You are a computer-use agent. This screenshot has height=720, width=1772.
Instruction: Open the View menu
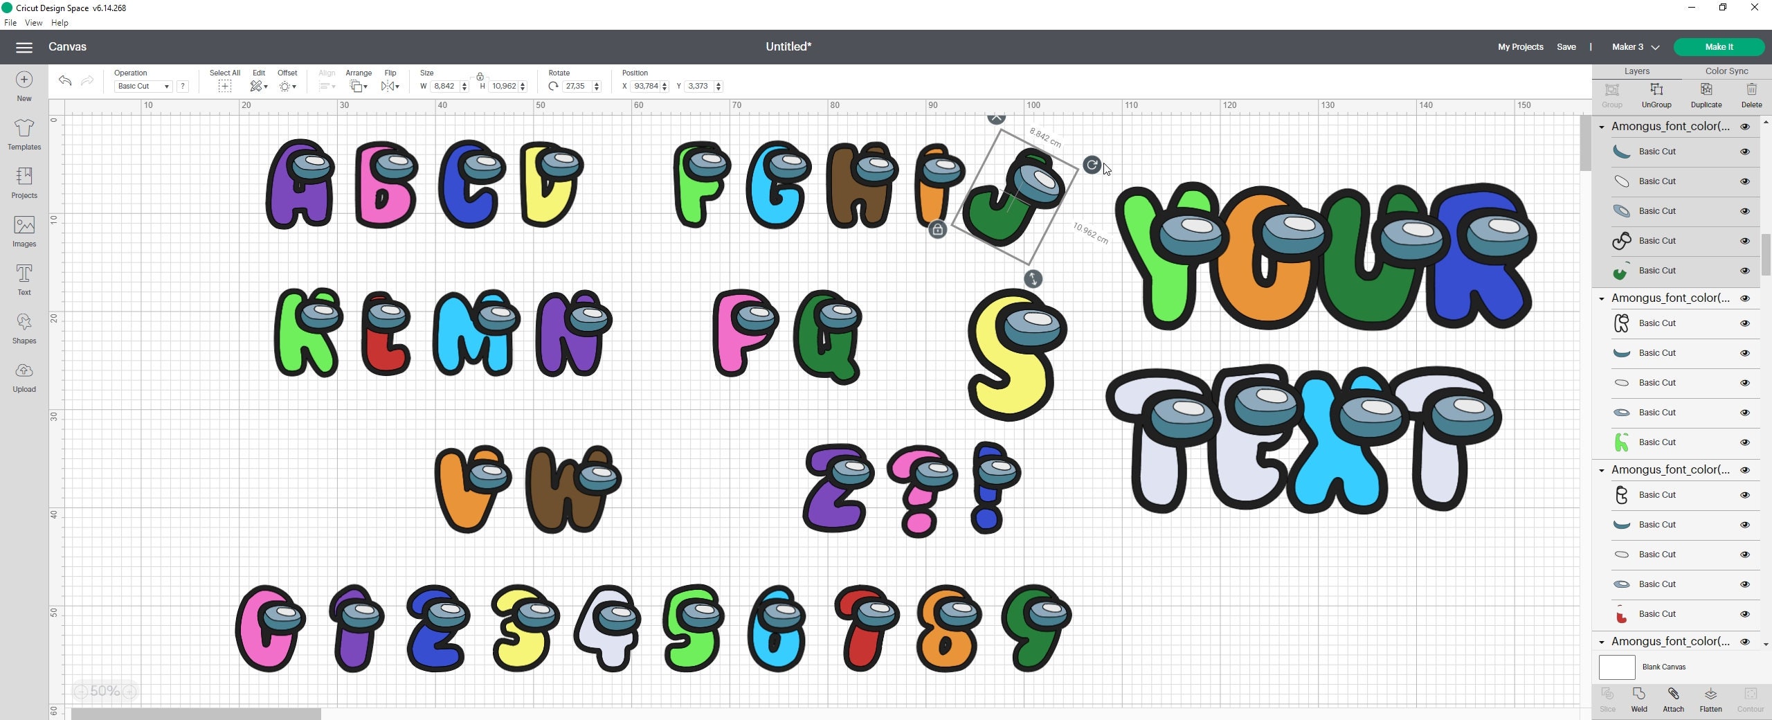(x=33, y=22)
